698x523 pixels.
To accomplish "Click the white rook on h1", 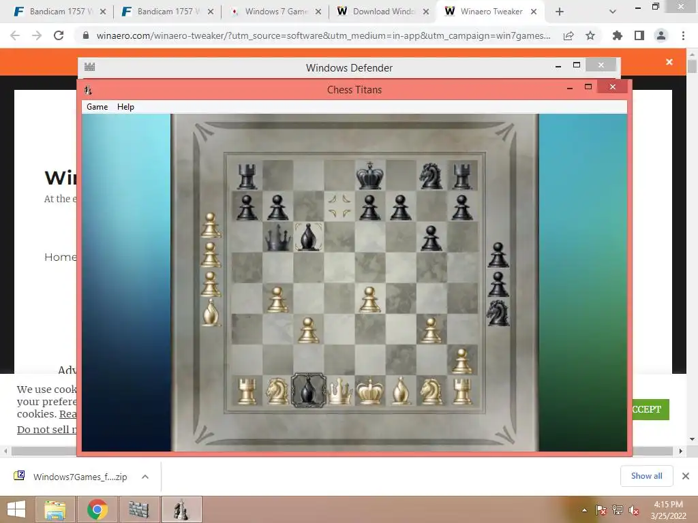I will [x=461, y=392].
